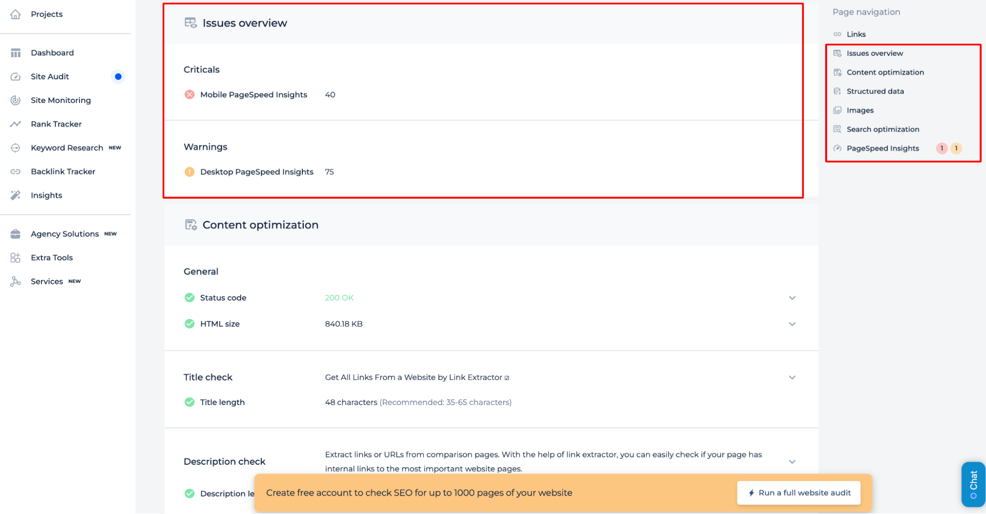
Task: Go to Projects in sidebar
Action: tap(47, 14)
